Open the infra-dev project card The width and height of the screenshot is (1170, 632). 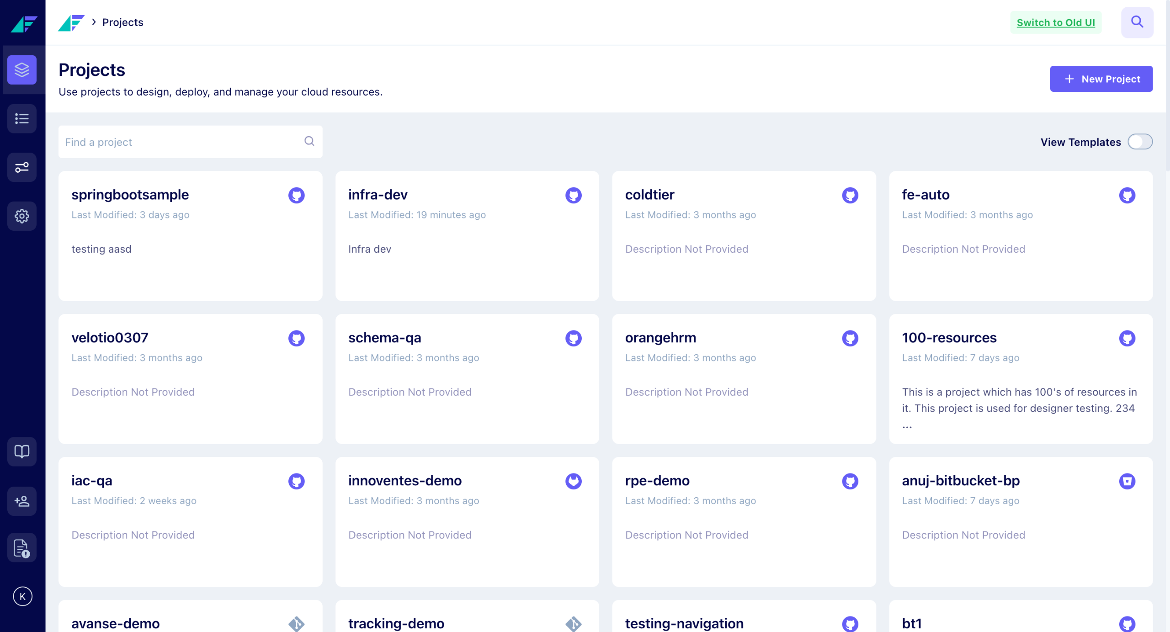coord(467,236)
